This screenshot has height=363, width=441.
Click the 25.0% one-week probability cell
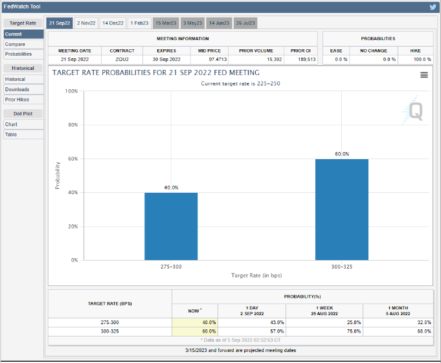324,322
